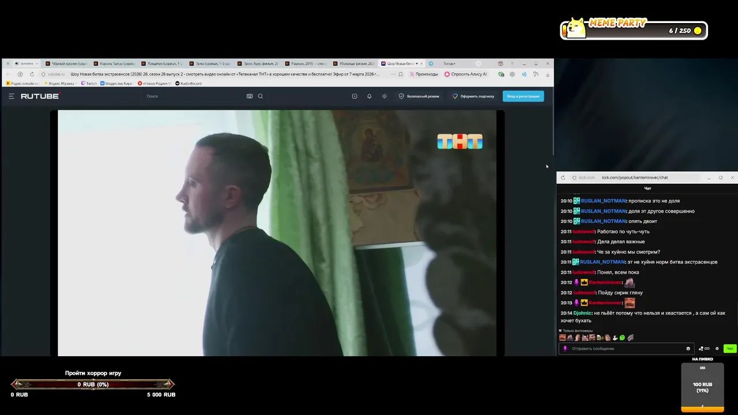Enable Безопасный режим

419,96
